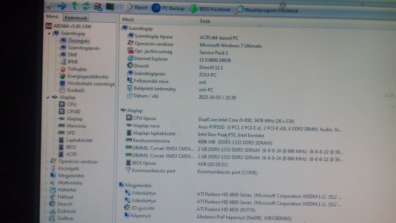Select CPUID in the tree
396x223 pixels.
coord(73,111)
